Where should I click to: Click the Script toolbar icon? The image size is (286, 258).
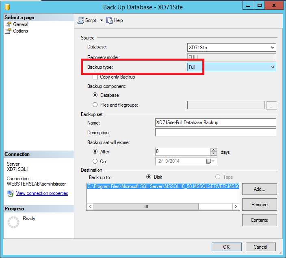coord(80,20)
